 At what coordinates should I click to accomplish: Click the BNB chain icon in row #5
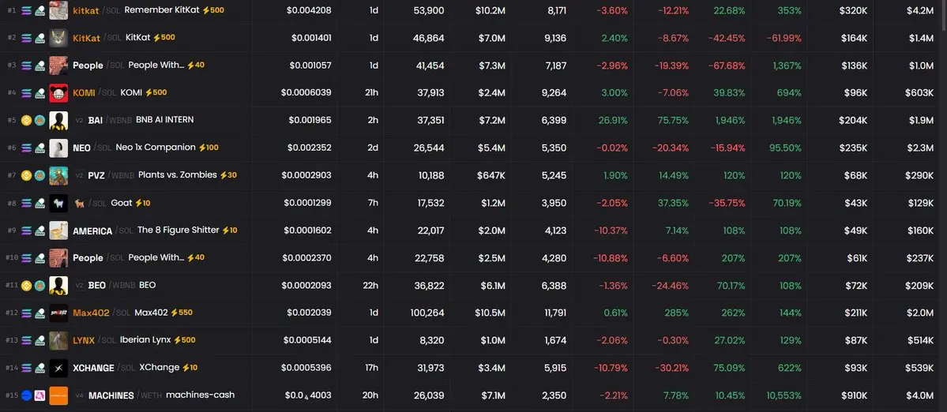26,121
